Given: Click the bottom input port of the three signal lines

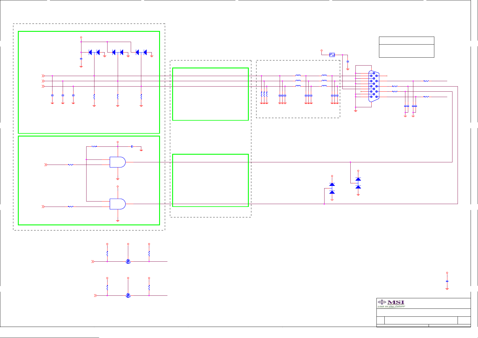Looking at the screenshot, I should tap(43, 86).
